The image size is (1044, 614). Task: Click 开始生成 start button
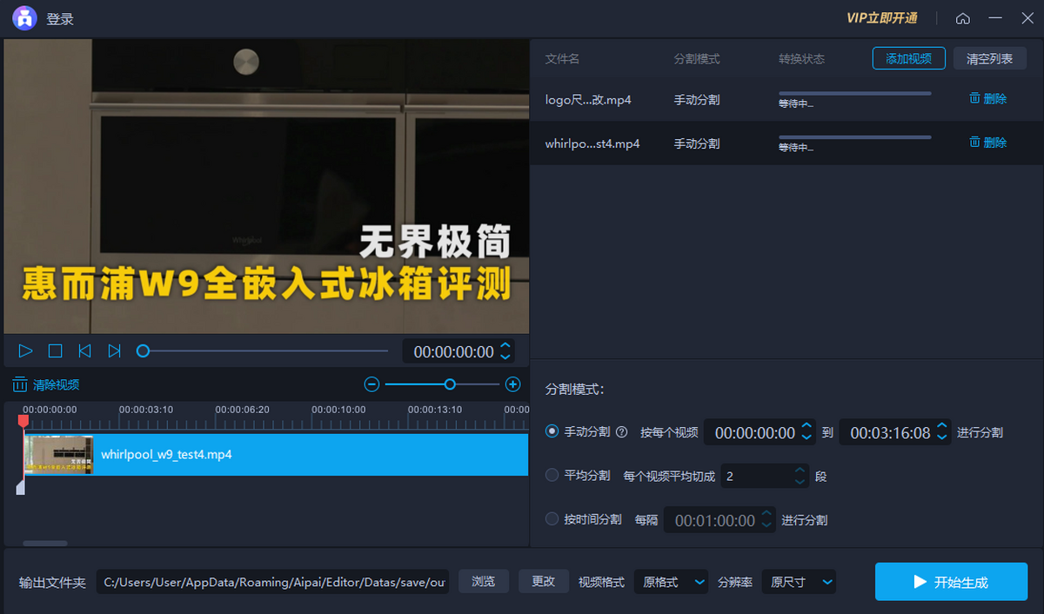click(x=951, y=582)
